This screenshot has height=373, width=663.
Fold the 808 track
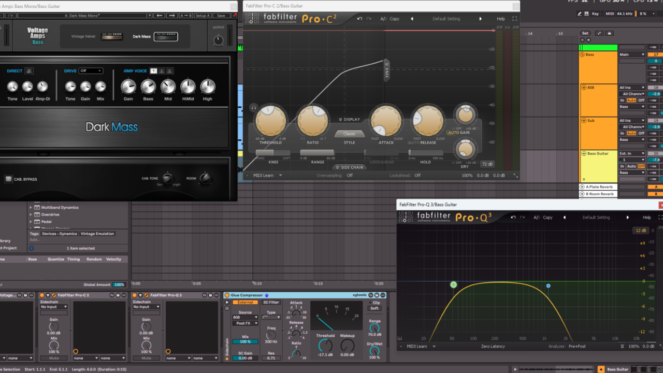584,88
